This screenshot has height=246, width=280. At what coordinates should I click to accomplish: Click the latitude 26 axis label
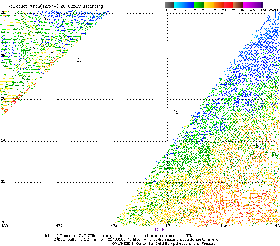click(3, 98)
